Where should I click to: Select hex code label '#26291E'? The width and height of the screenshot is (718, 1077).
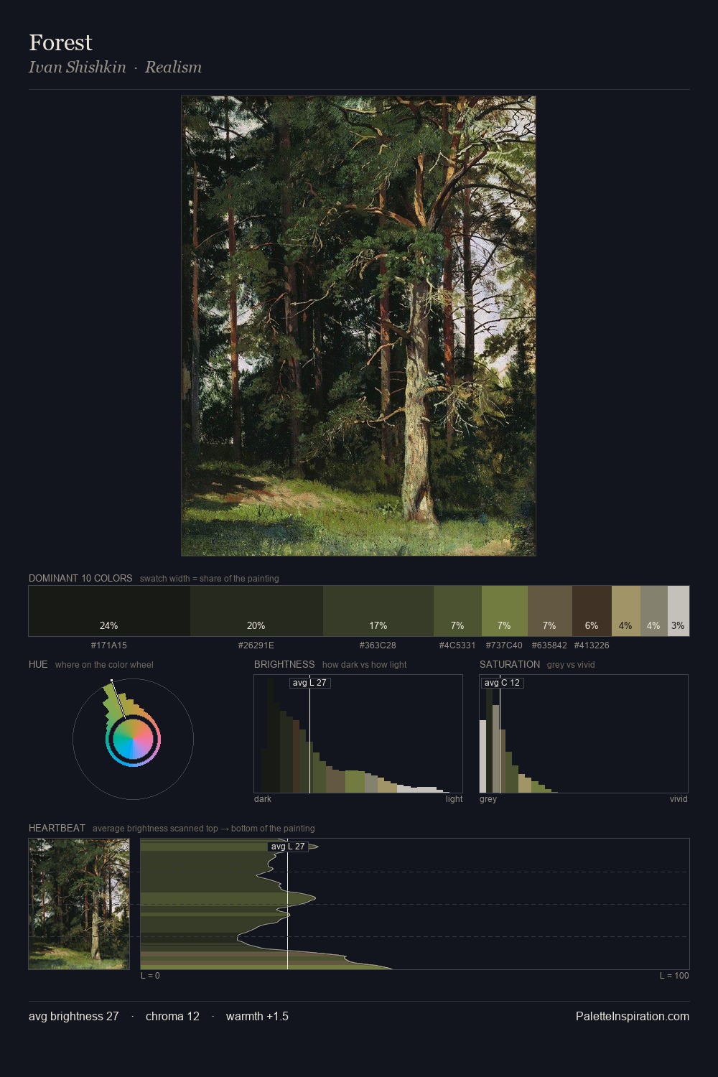256,645
